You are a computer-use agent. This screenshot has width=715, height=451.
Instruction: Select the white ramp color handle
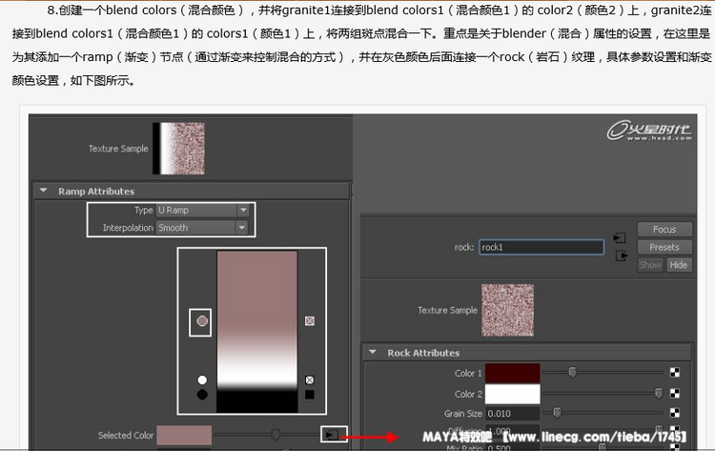tap(202, 379)
